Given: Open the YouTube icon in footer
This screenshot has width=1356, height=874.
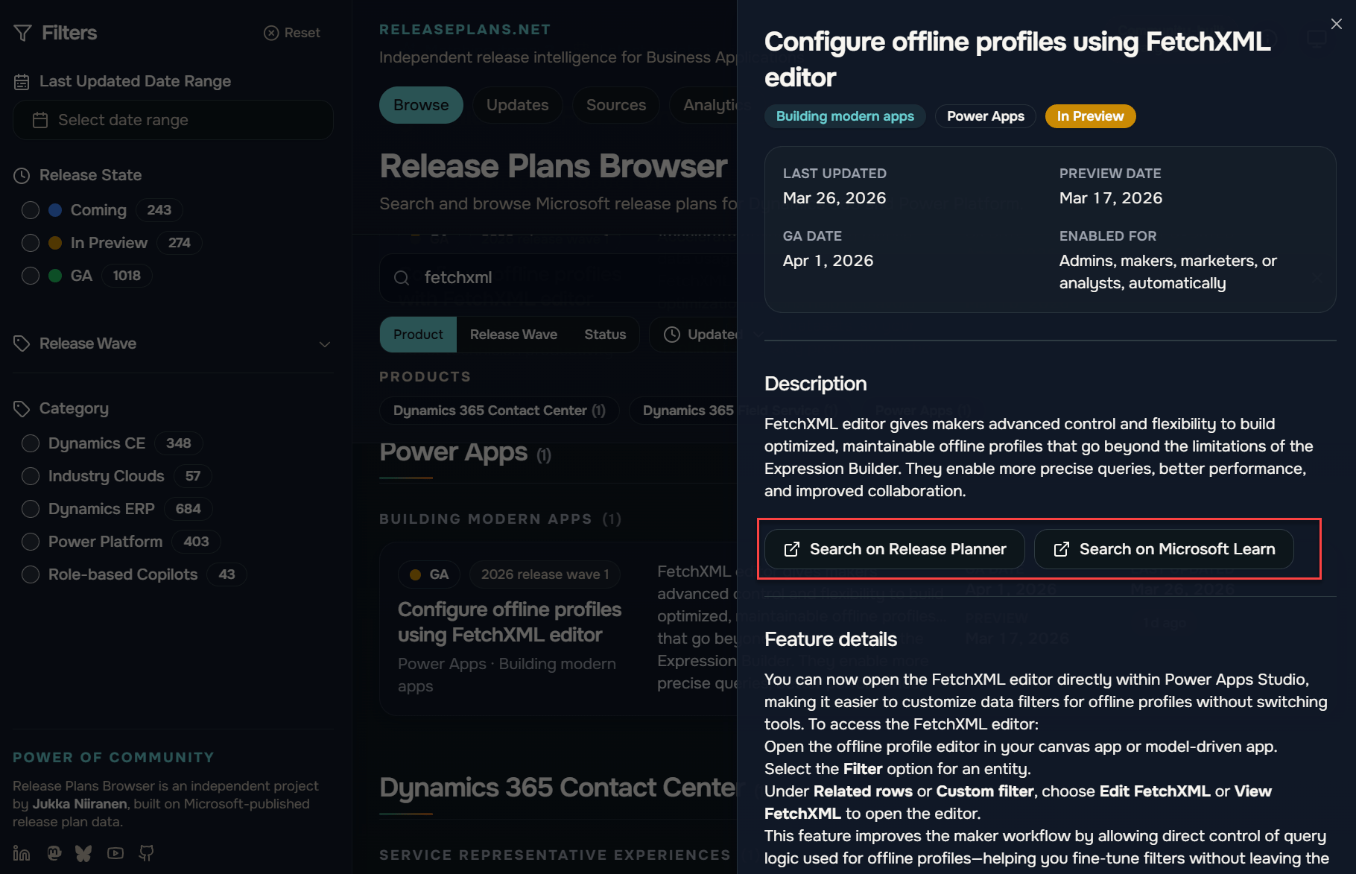Looking at the screenshot, I should tap(115, 853).
